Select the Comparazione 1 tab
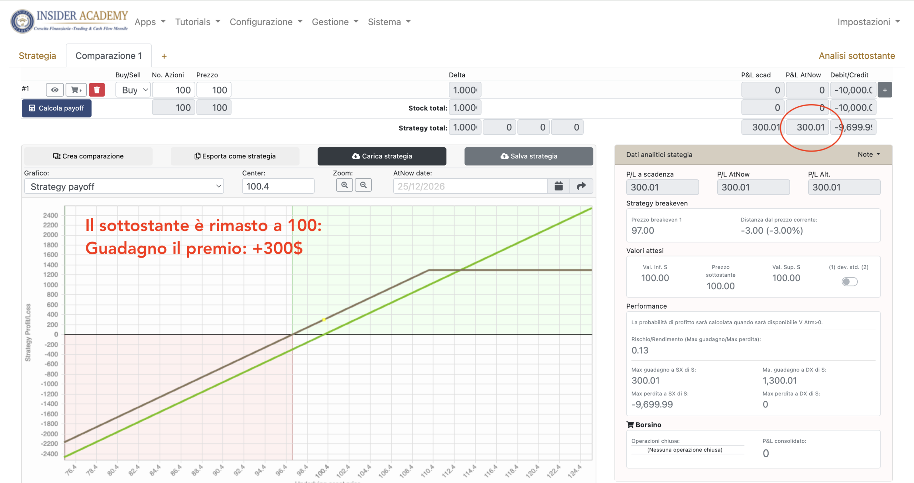 coord(109,56)
